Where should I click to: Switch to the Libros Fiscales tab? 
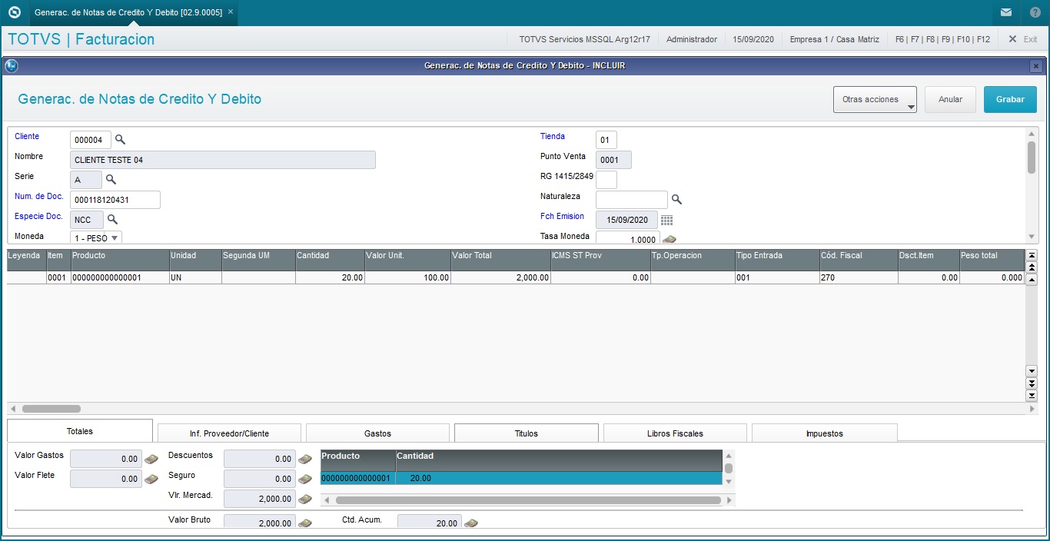tap(675, 433)
